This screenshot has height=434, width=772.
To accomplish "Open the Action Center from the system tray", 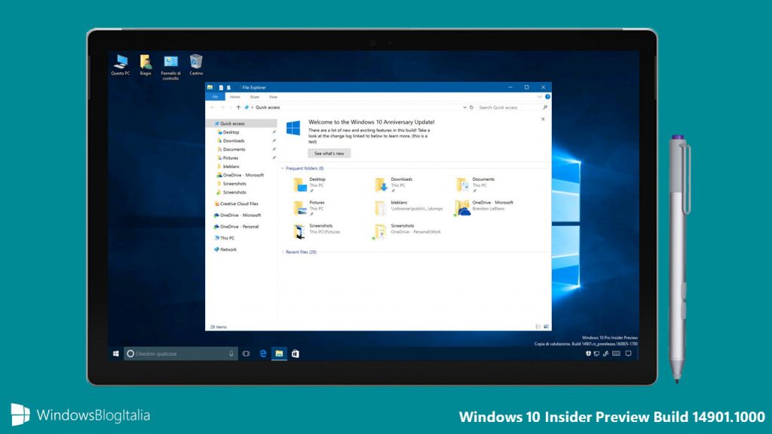I will point(630,353).
